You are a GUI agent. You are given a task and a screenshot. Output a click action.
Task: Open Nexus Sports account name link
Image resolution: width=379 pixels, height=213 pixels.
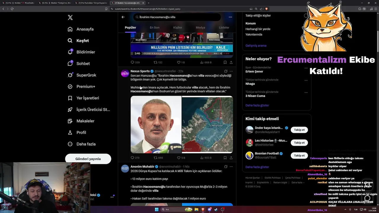pos(140,71)
